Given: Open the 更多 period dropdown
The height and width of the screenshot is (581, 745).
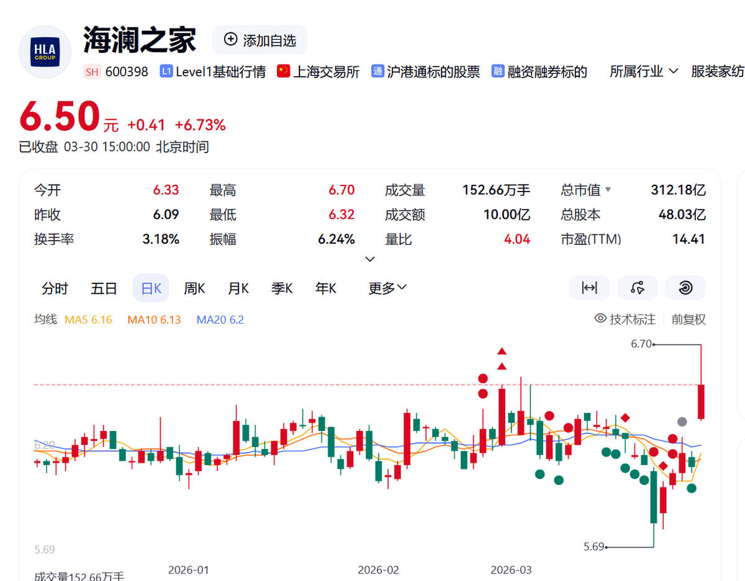Looking at the screenshot, I should click(387, 288).
